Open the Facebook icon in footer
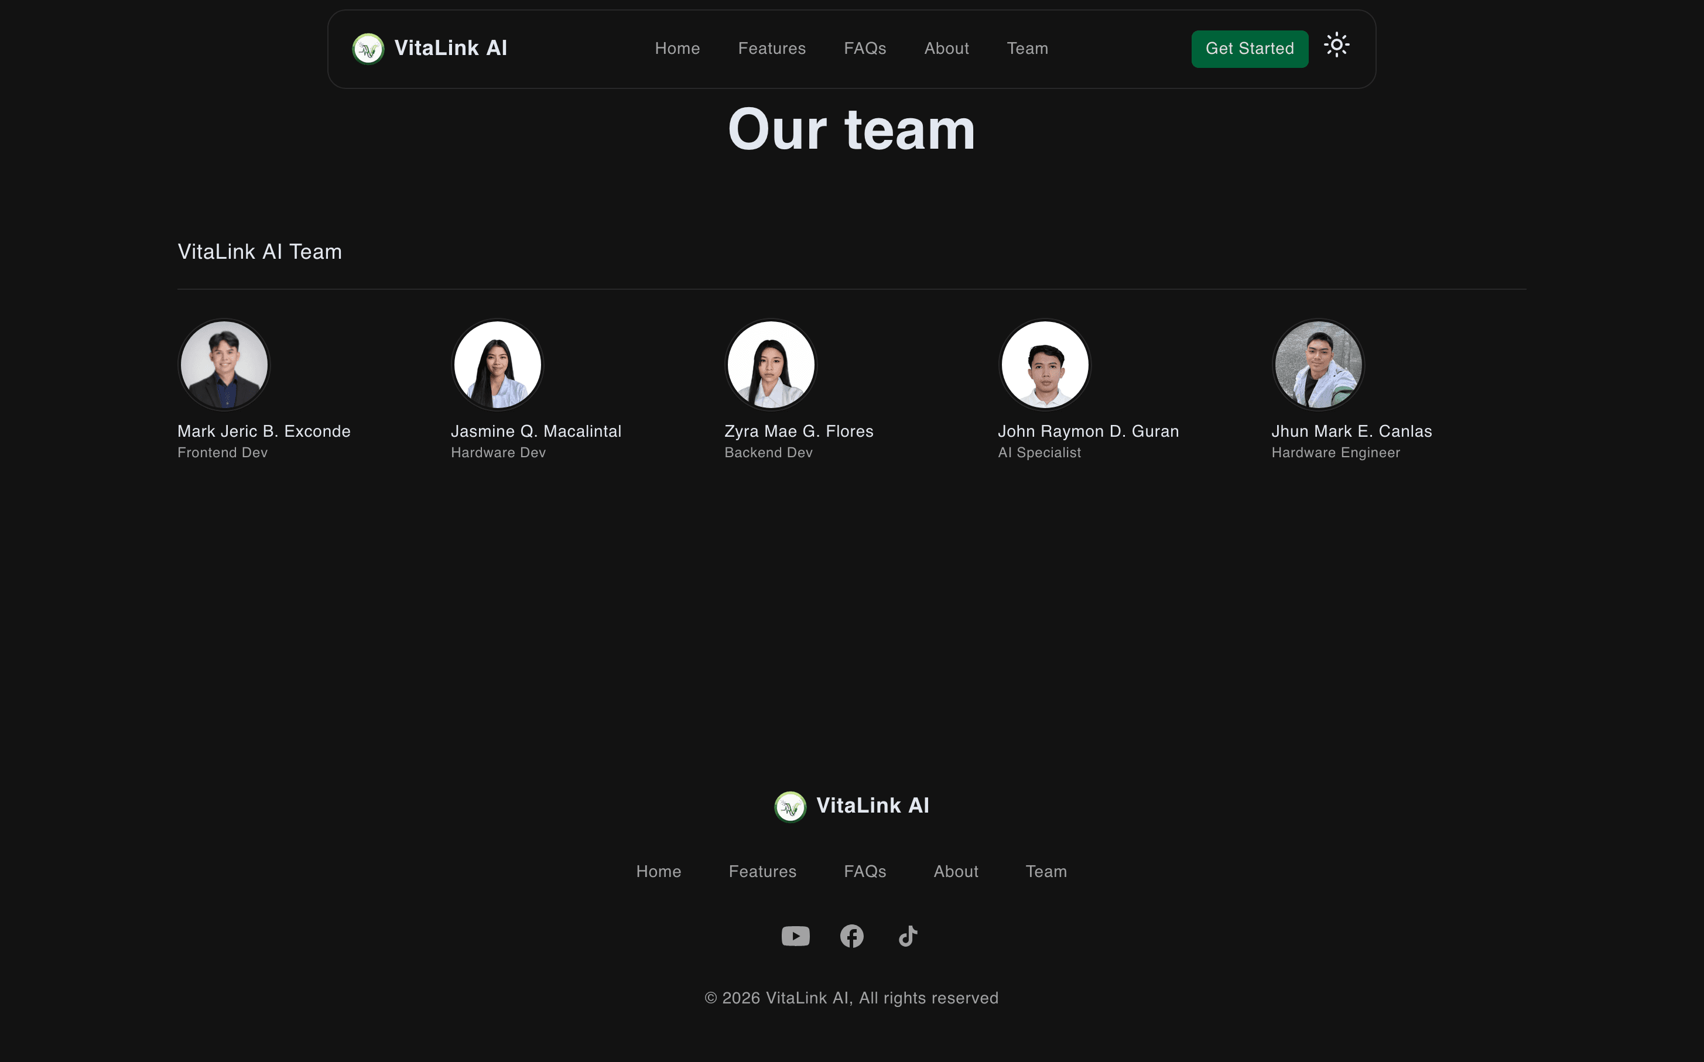The image size is (1704, 1062). click(x=852, y=936)
